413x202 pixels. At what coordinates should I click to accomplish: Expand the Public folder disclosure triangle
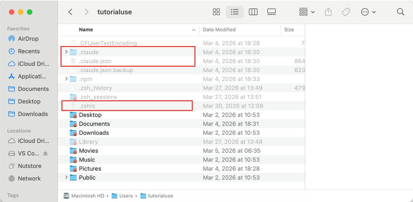66,177
